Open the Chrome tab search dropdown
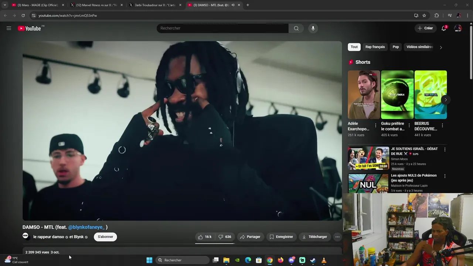This screenshot has width=473, height=266. (x=5, y=5)
